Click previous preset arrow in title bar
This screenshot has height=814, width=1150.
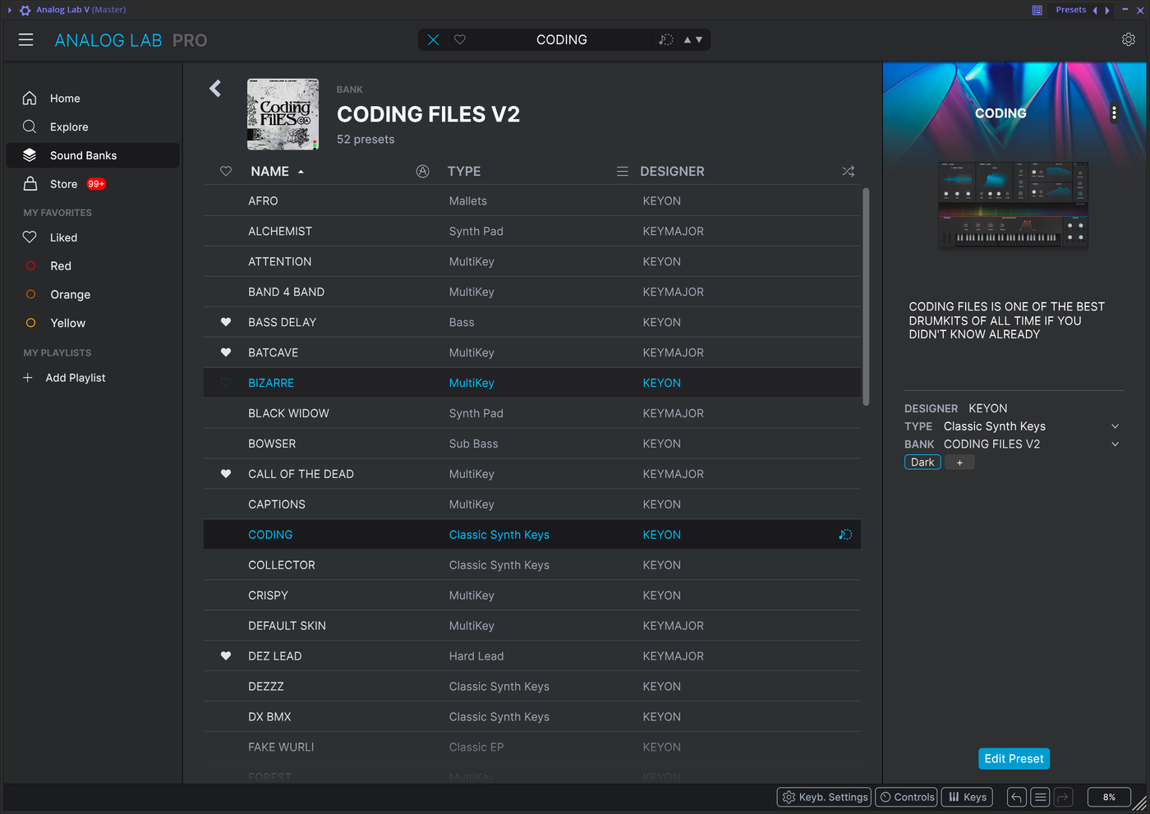(1095, 10)
